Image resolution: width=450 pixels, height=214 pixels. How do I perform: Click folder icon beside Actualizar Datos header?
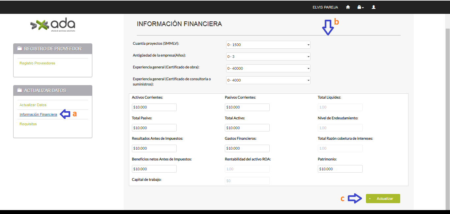tap(19, 90)
